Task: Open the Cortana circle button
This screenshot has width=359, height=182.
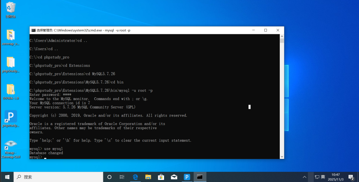Action: (109, 177)
